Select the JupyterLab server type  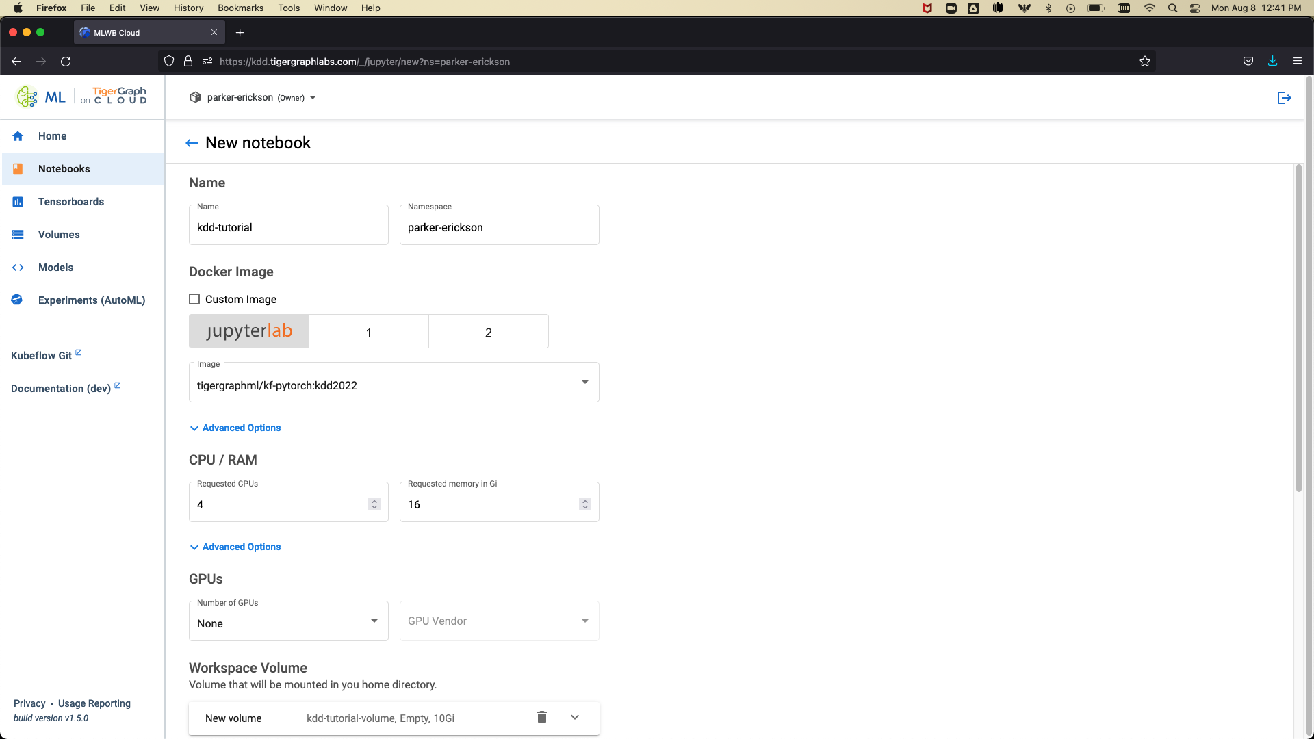[249, 331]
